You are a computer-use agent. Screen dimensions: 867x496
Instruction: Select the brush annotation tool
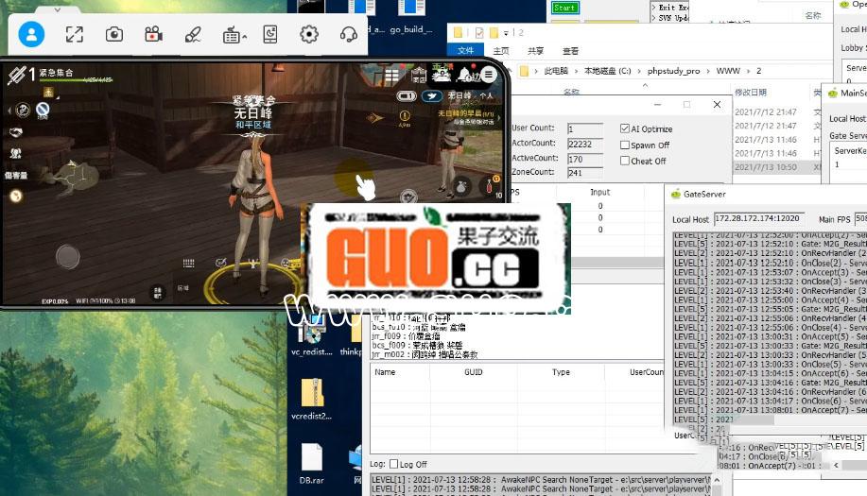pos(193,35)
